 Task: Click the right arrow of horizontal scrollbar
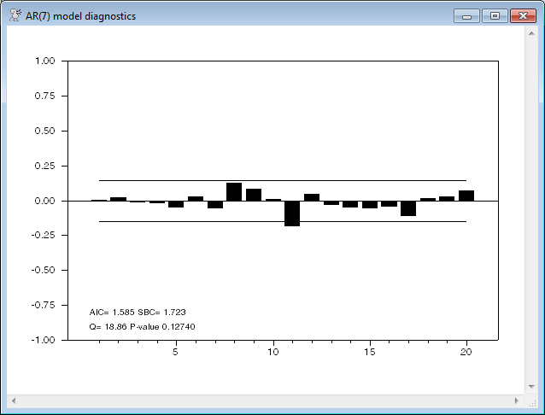coord(515,400)
